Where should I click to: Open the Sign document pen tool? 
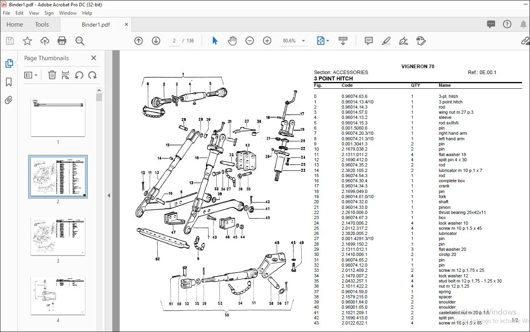(404, 41)
